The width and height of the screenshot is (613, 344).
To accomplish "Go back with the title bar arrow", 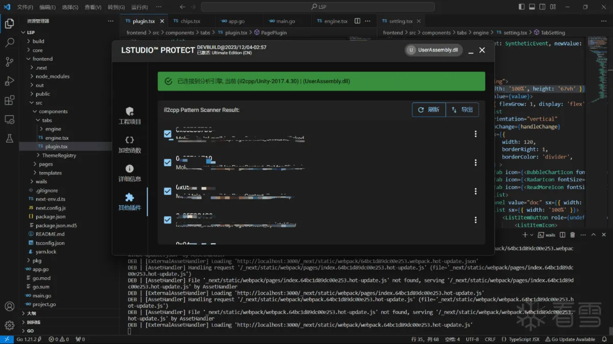I will (x=182, y=7).
